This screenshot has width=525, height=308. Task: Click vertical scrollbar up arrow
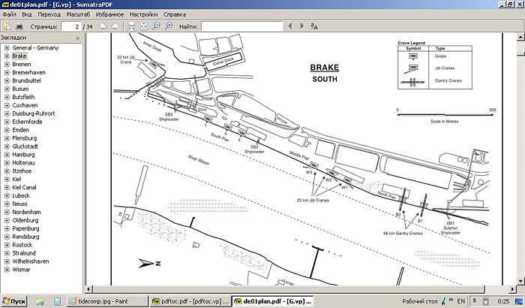tap(520, 37)
